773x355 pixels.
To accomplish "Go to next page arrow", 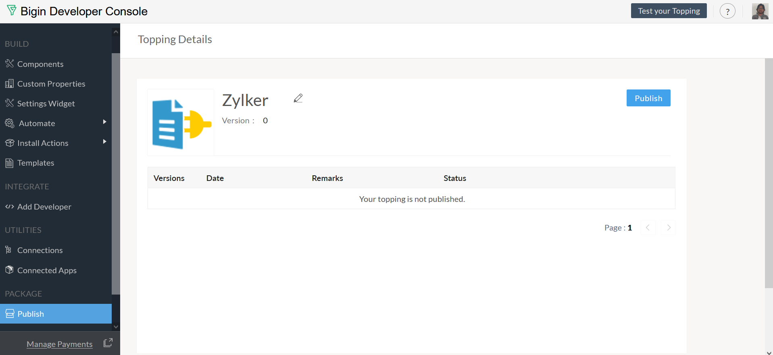I will click(668, 228).
